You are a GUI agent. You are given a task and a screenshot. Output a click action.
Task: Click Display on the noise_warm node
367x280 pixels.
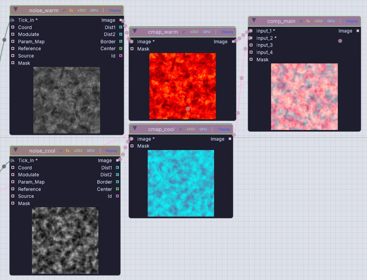point(115,10)
